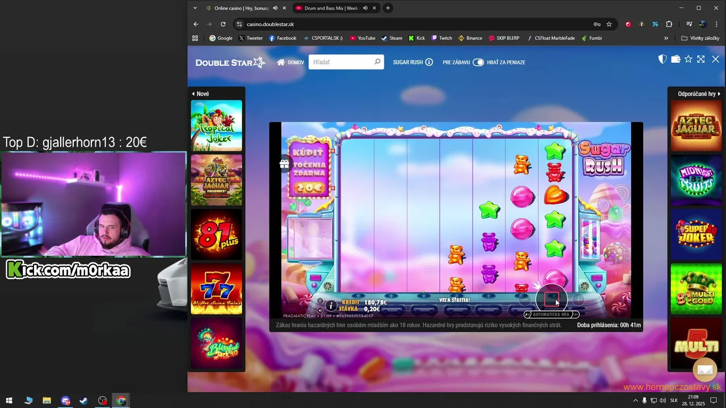The image size is (726, 408).
Task: Switch to Online casino browser tab
Action: pos(241,8)
